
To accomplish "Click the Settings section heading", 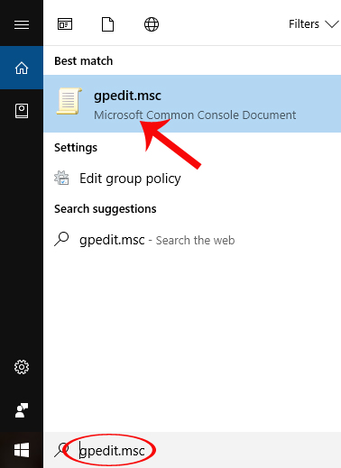I will (x=76, y=148).
